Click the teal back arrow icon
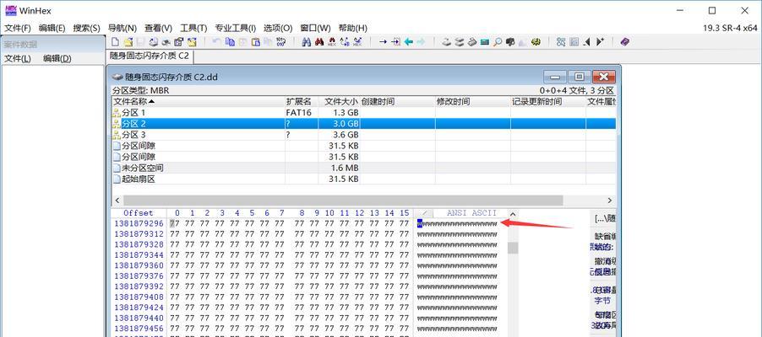Image resolution: width=762 pixels, height=337 pixels. tap(409, 41)
